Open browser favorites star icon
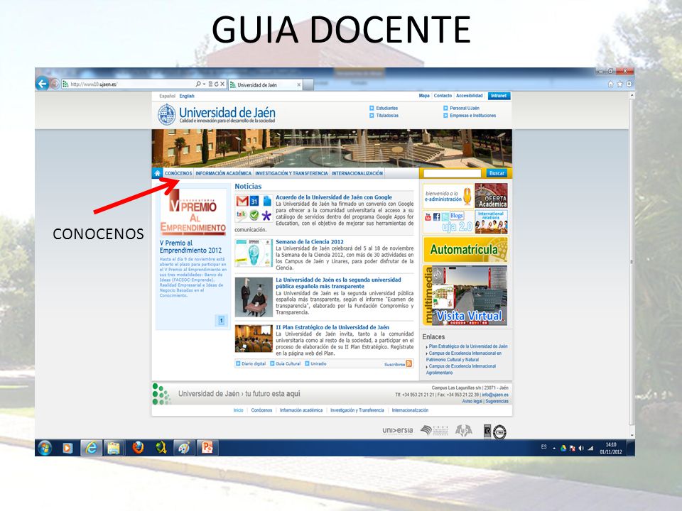Image resolution: width=682 pixels, height=511 pixels. point(619,84)
